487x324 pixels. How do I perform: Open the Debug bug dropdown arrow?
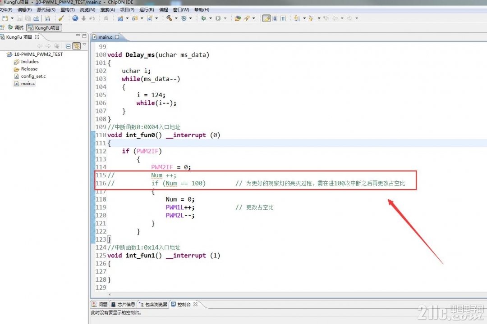click(x=210, y=18)
